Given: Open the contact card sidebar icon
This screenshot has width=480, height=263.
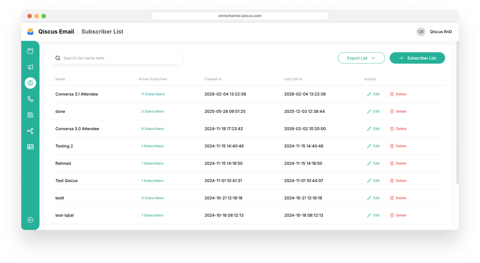Looking at the screenshot, I should (x=30, y=147).
